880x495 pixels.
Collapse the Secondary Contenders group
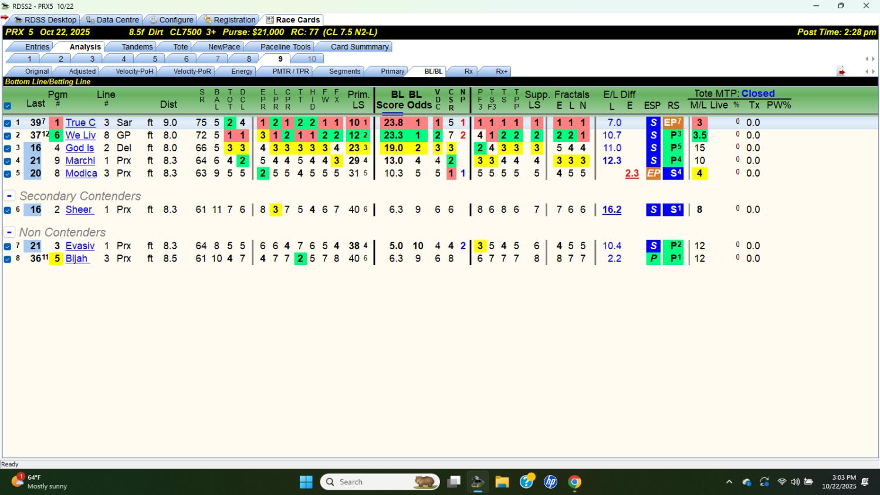pyautogui.click(x=9, y=196)
